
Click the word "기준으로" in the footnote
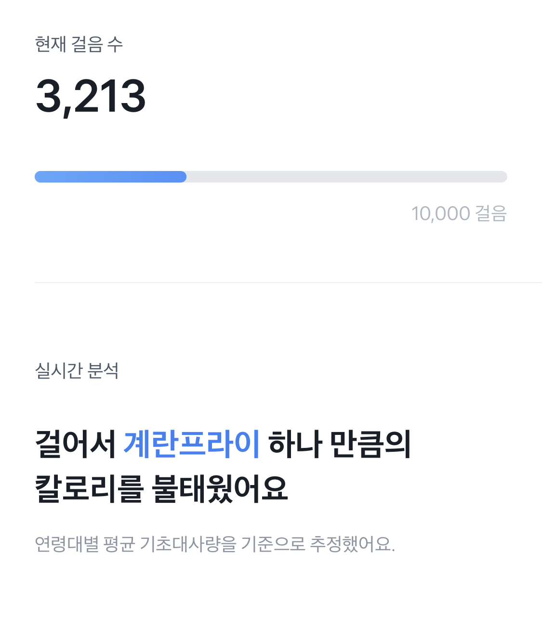click(x=273, y=544)
